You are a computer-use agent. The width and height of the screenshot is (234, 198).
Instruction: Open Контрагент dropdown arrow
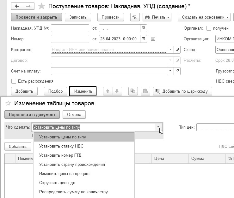pyautogui.click(x=170, y=49)
